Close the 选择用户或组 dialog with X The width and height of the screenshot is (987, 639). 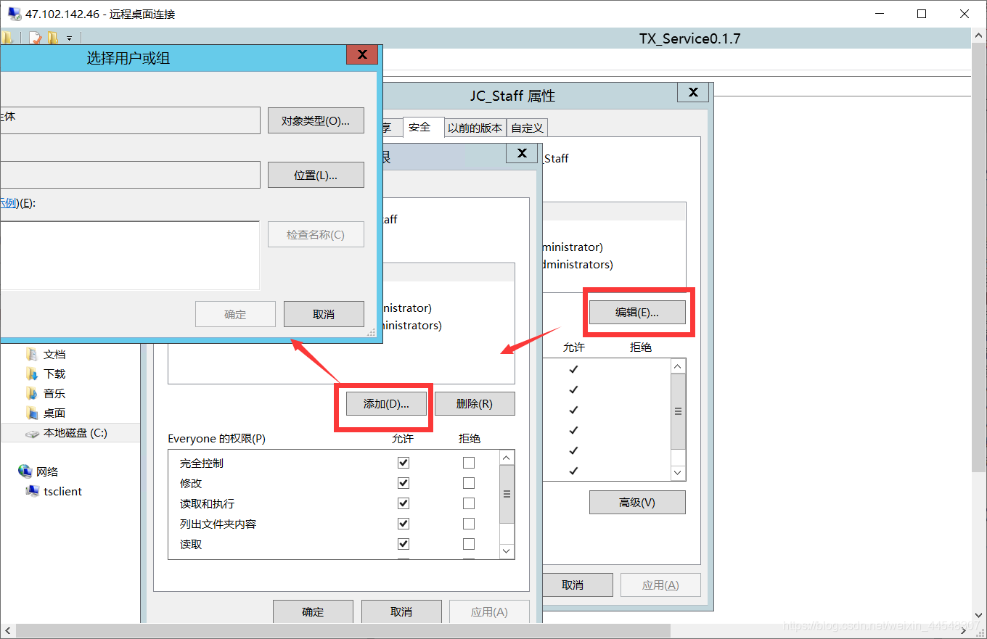coord(362,54)
